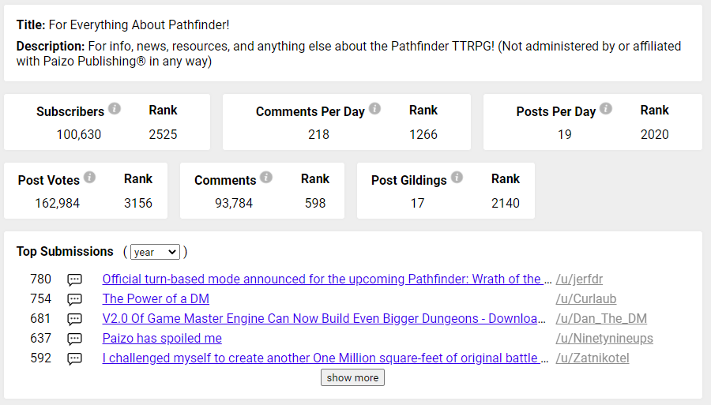The width and height of the screenshot is (711, 405).
Task: Click the show more button
Action: pos(352,377)
